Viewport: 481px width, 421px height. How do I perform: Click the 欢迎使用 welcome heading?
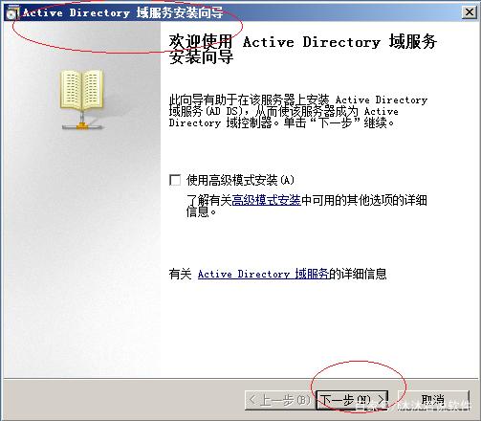201,41
